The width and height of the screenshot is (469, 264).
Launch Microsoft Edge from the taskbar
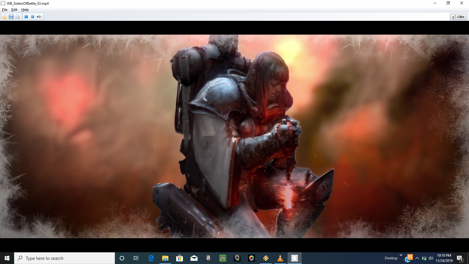151,258
